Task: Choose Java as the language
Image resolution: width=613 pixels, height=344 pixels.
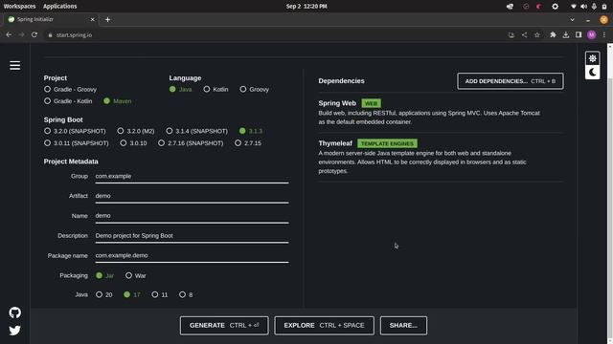Action: point(180,89)
